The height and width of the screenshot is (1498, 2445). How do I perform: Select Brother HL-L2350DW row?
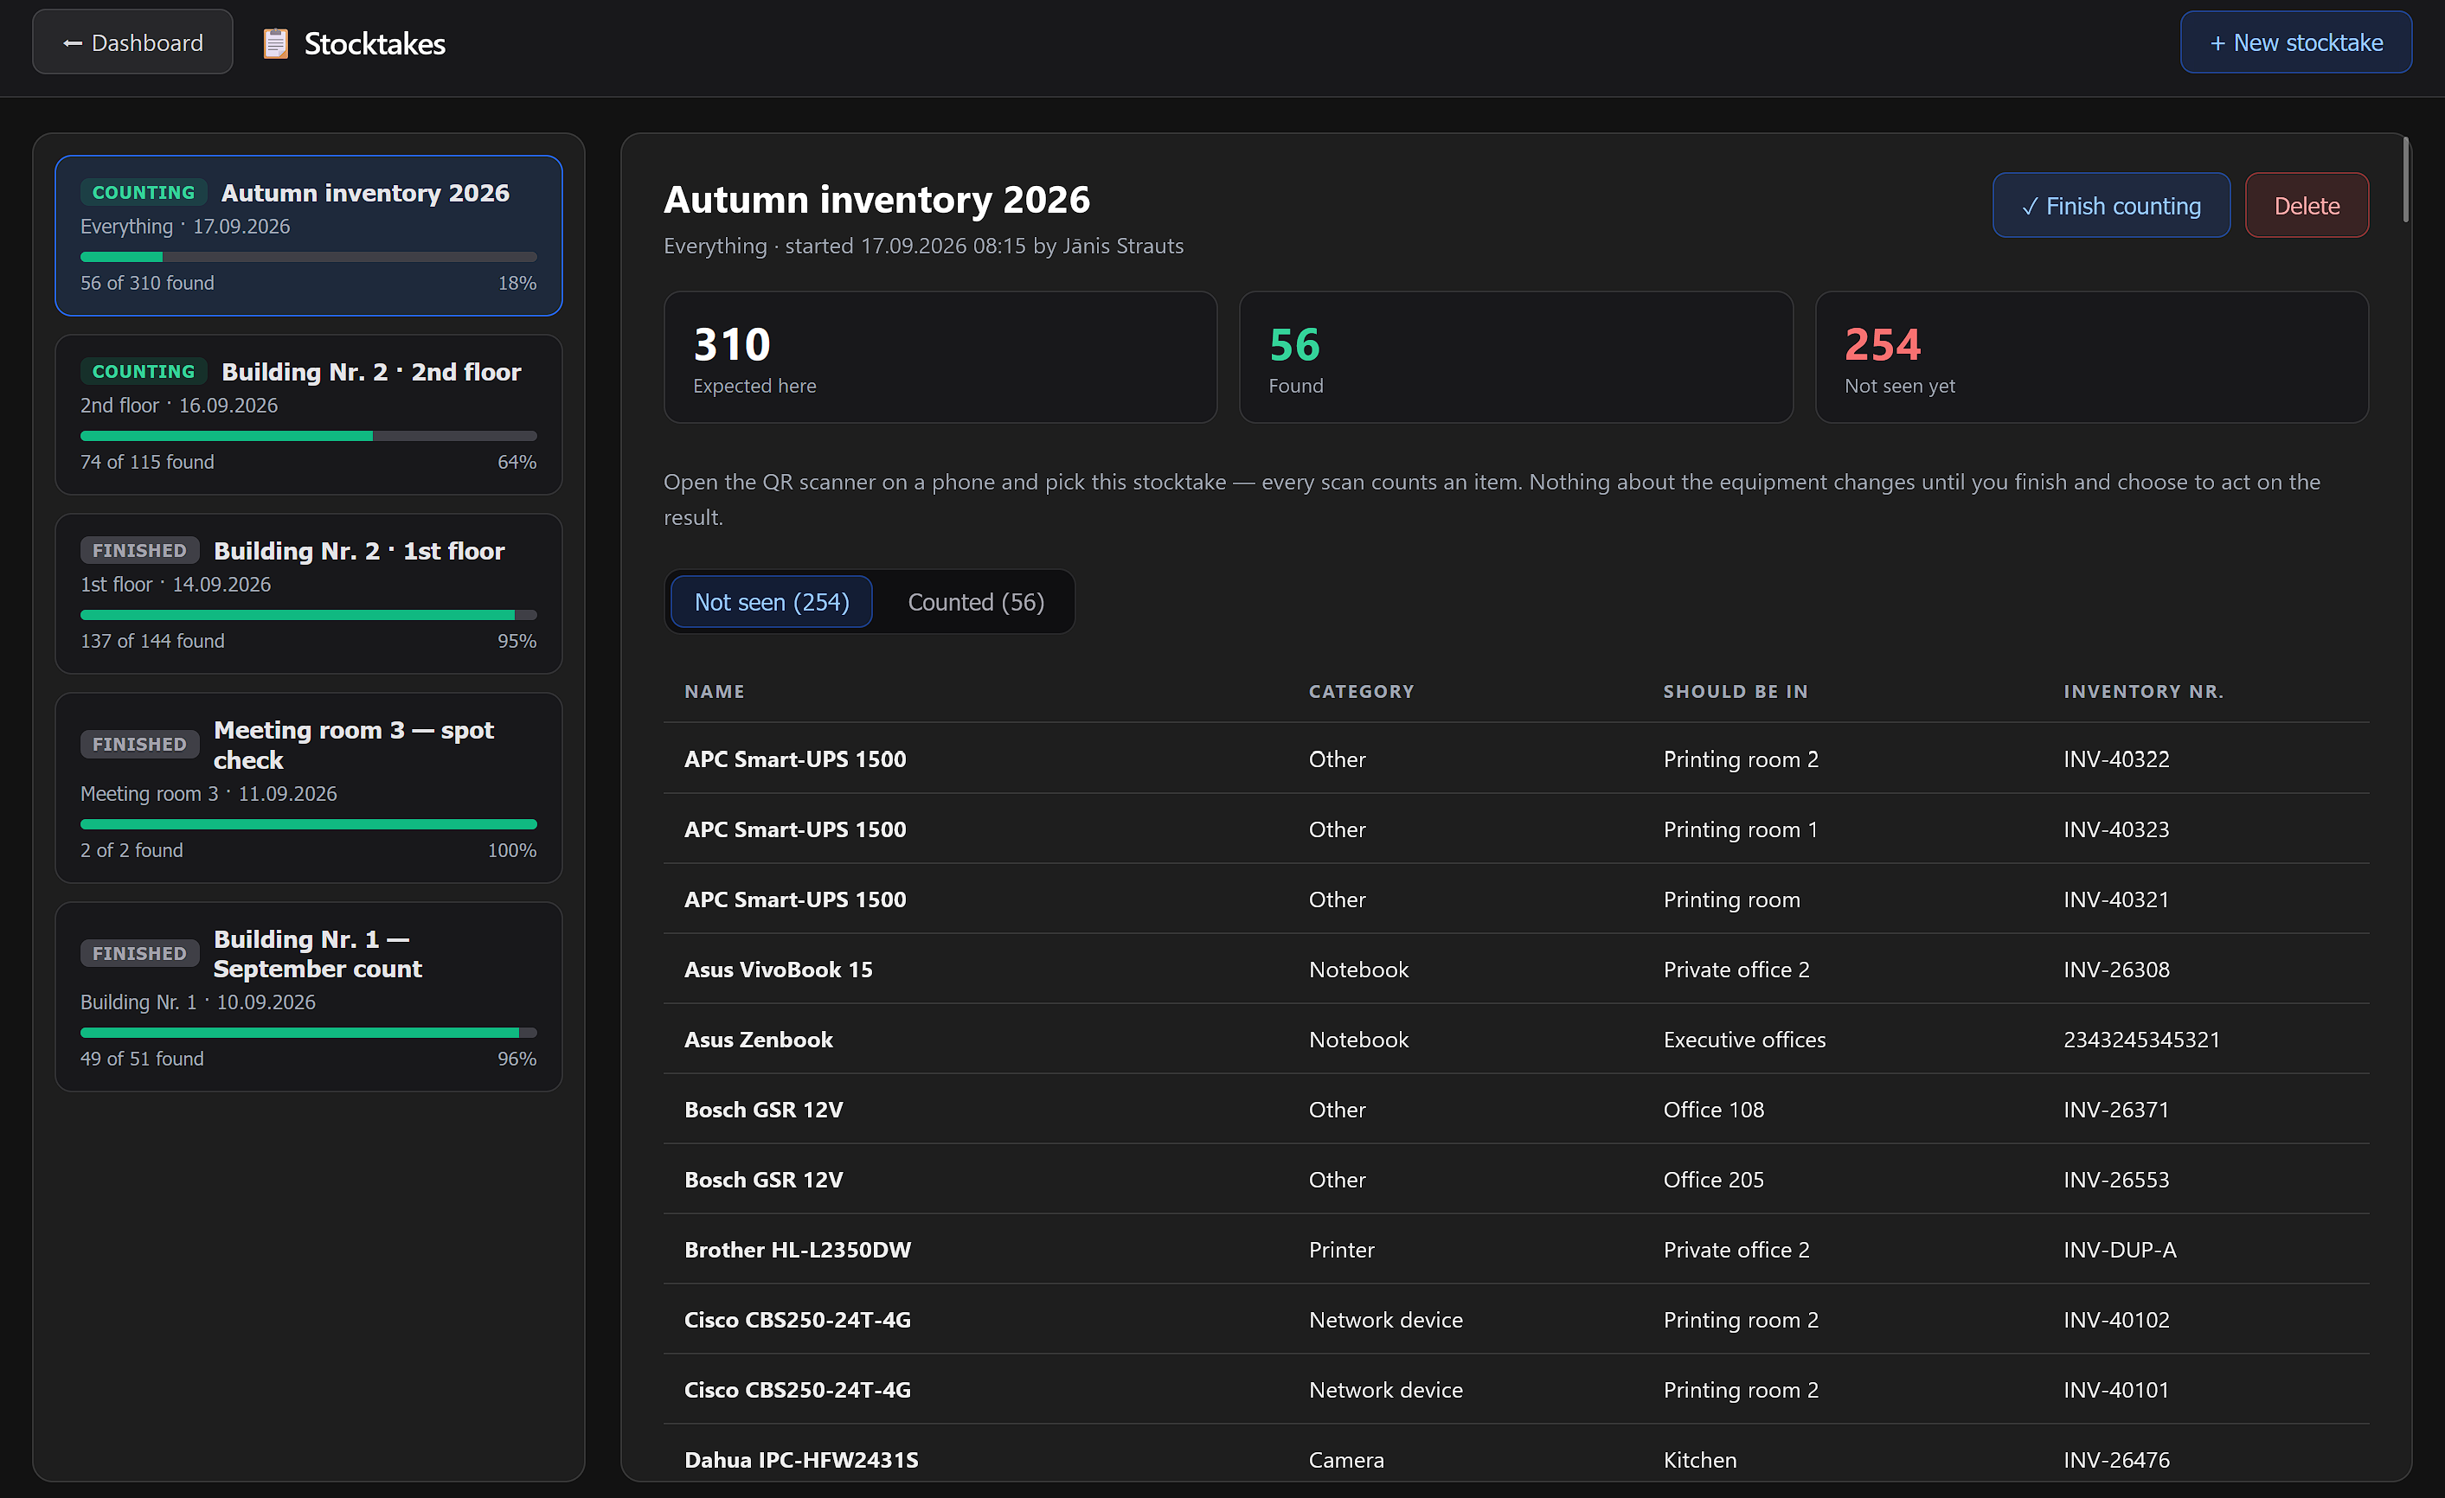1516,1250
